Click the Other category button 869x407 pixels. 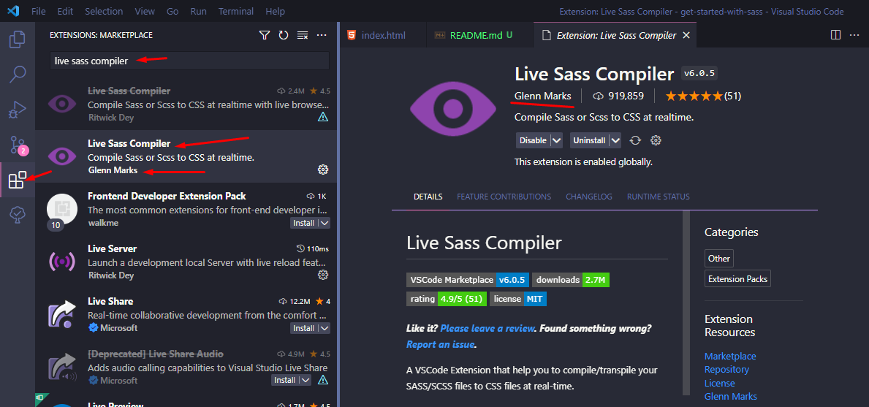click(x=719, y=258)
